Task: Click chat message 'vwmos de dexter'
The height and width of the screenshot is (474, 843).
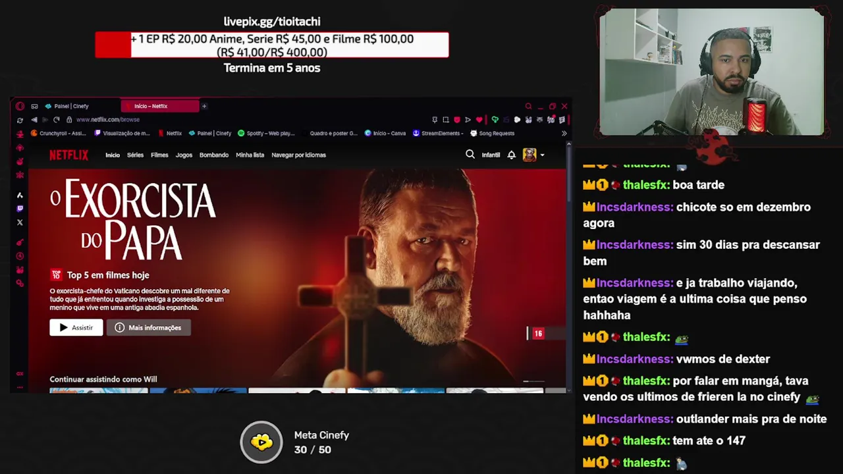Action: (723, 359)
